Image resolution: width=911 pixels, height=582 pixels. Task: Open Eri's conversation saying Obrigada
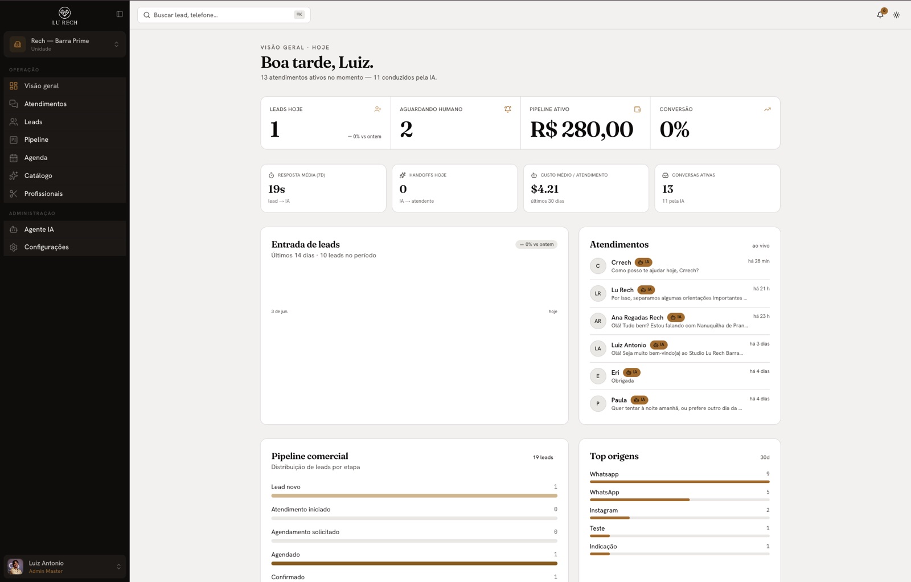coord(679,376)
